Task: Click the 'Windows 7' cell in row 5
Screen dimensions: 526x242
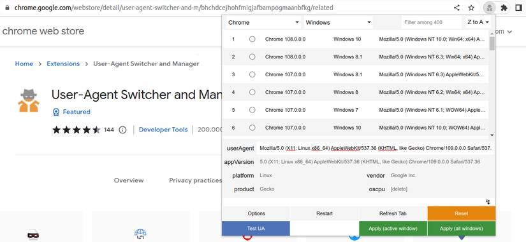Action: [x=346, y=110]
